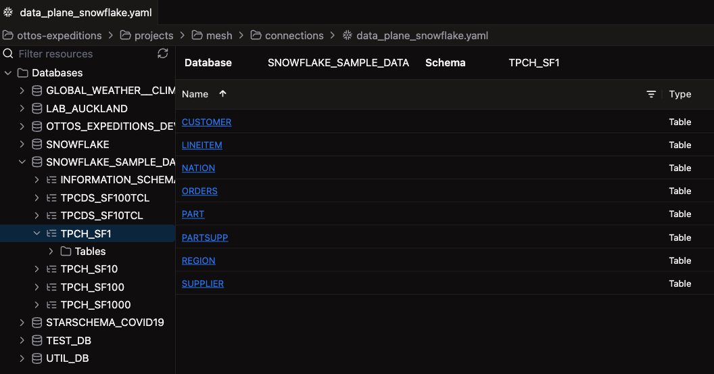Viewport: 714px width, 374px height.
Task: Select TPCH_SF10 in the tree
Action: pos(89,269)
